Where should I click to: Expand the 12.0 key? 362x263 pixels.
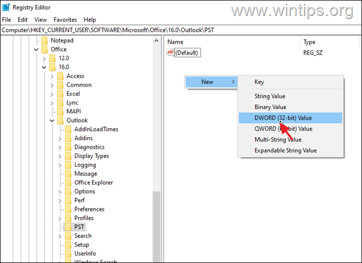click(44, 58)
